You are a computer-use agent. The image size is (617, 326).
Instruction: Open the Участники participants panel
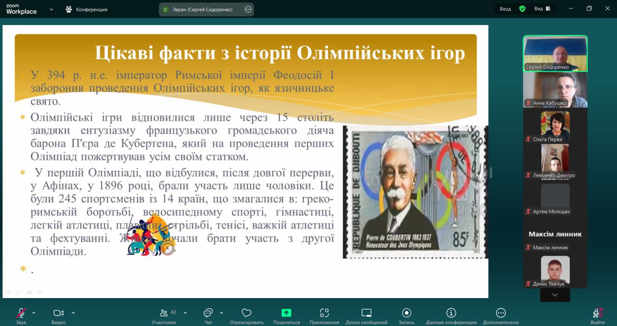coord(164,313)
